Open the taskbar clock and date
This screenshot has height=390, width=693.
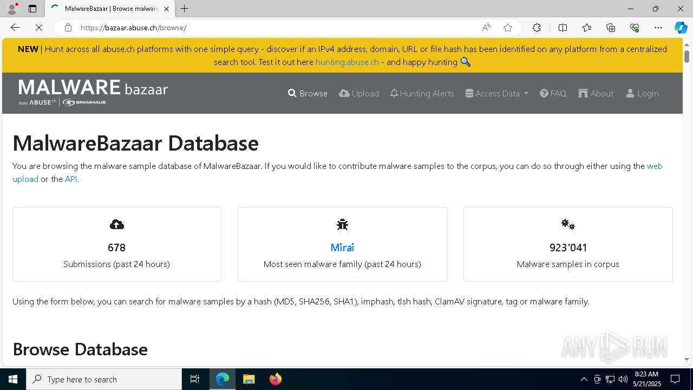coord(647,379)
